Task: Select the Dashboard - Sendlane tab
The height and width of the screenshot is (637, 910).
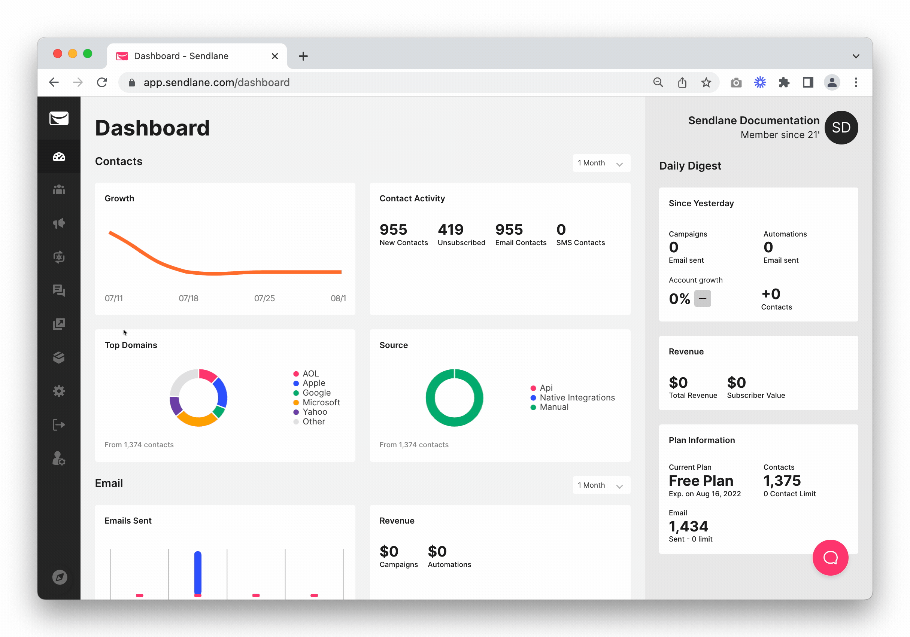Action: pos(197,56)
